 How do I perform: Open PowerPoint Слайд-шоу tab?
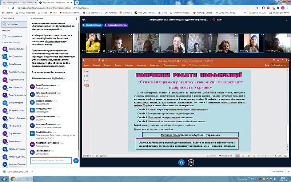click(x=155, y=65)
